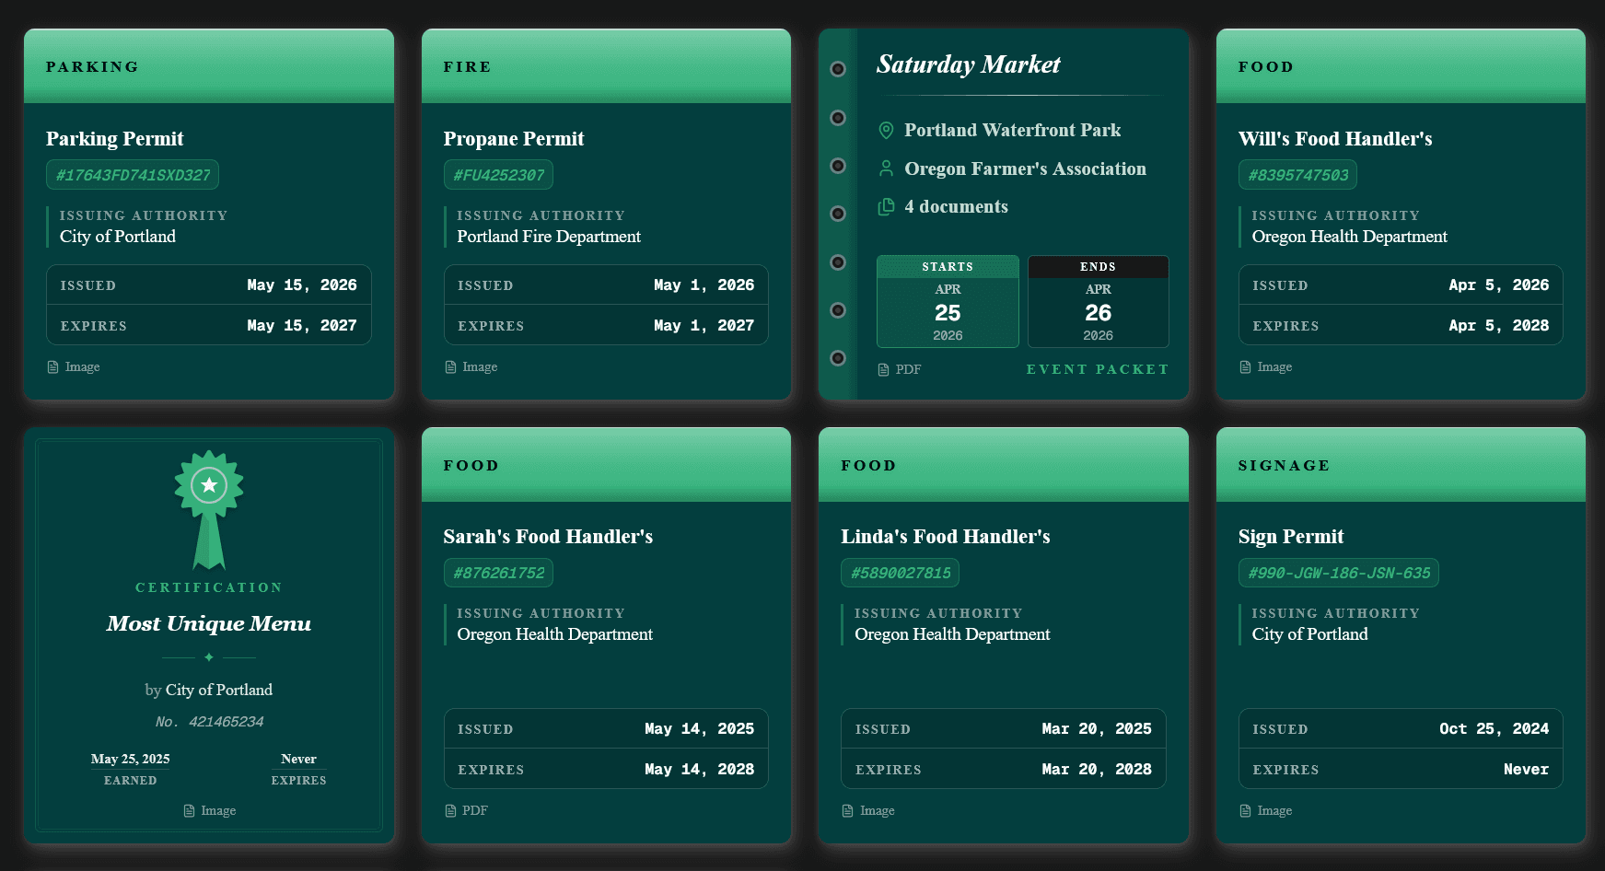Screen dimensions: 1605x871
Task: Click the file icon on Propane Permit card
Action: [450, 366]
